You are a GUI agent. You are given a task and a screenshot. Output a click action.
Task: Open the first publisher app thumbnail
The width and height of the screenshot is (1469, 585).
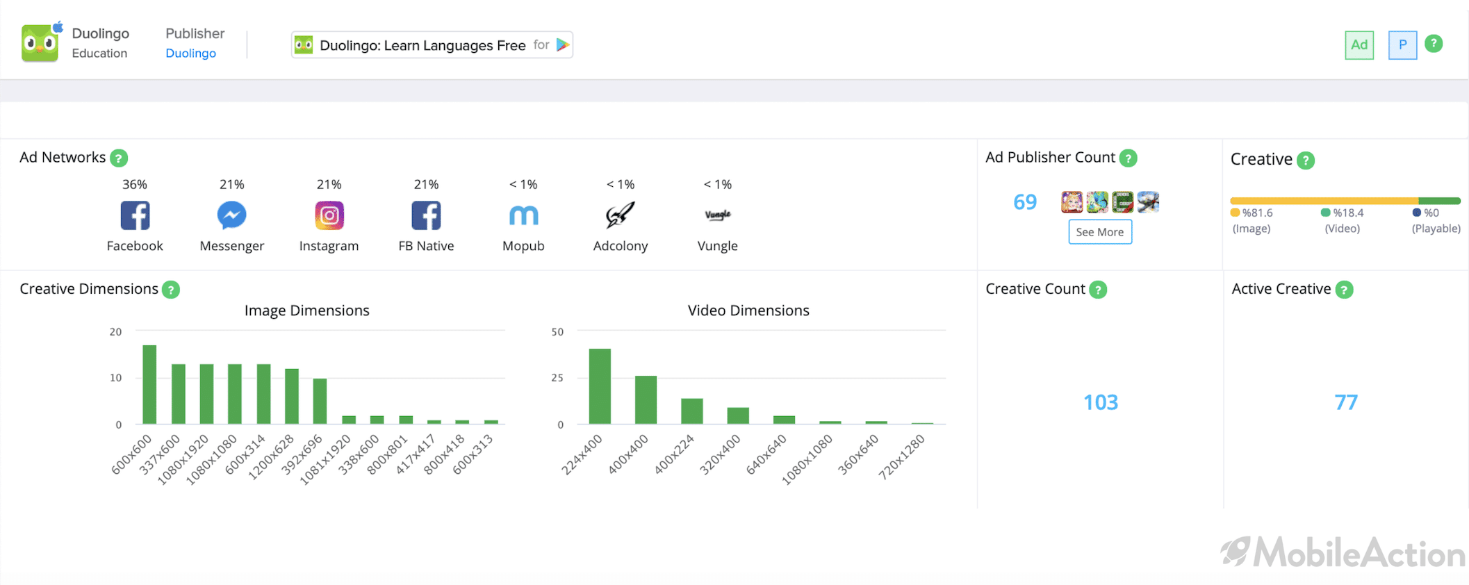pos(1072,202)
